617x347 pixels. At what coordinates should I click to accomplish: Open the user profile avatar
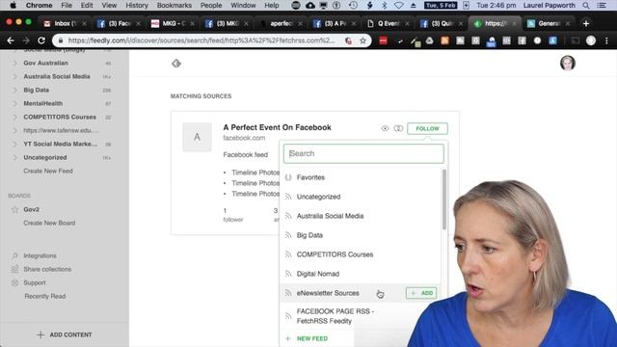tap(568, 63)
